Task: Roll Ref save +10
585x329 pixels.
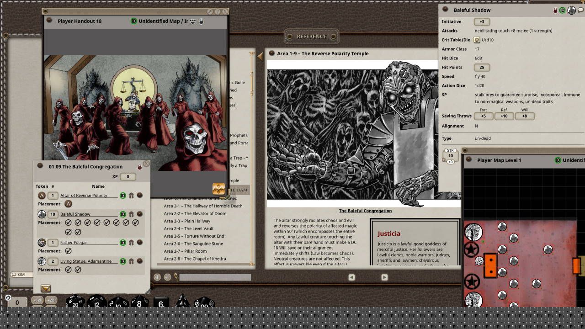Action: 504,116
